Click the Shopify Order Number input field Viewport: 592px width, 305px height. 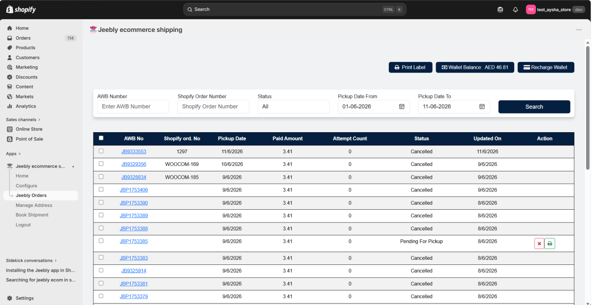click(x=213, y=107)
